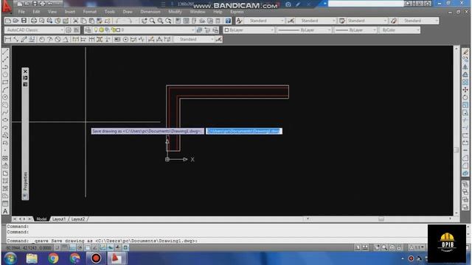
Task: Click the Layer Properties Manager icon
Action: click(88, 30)
